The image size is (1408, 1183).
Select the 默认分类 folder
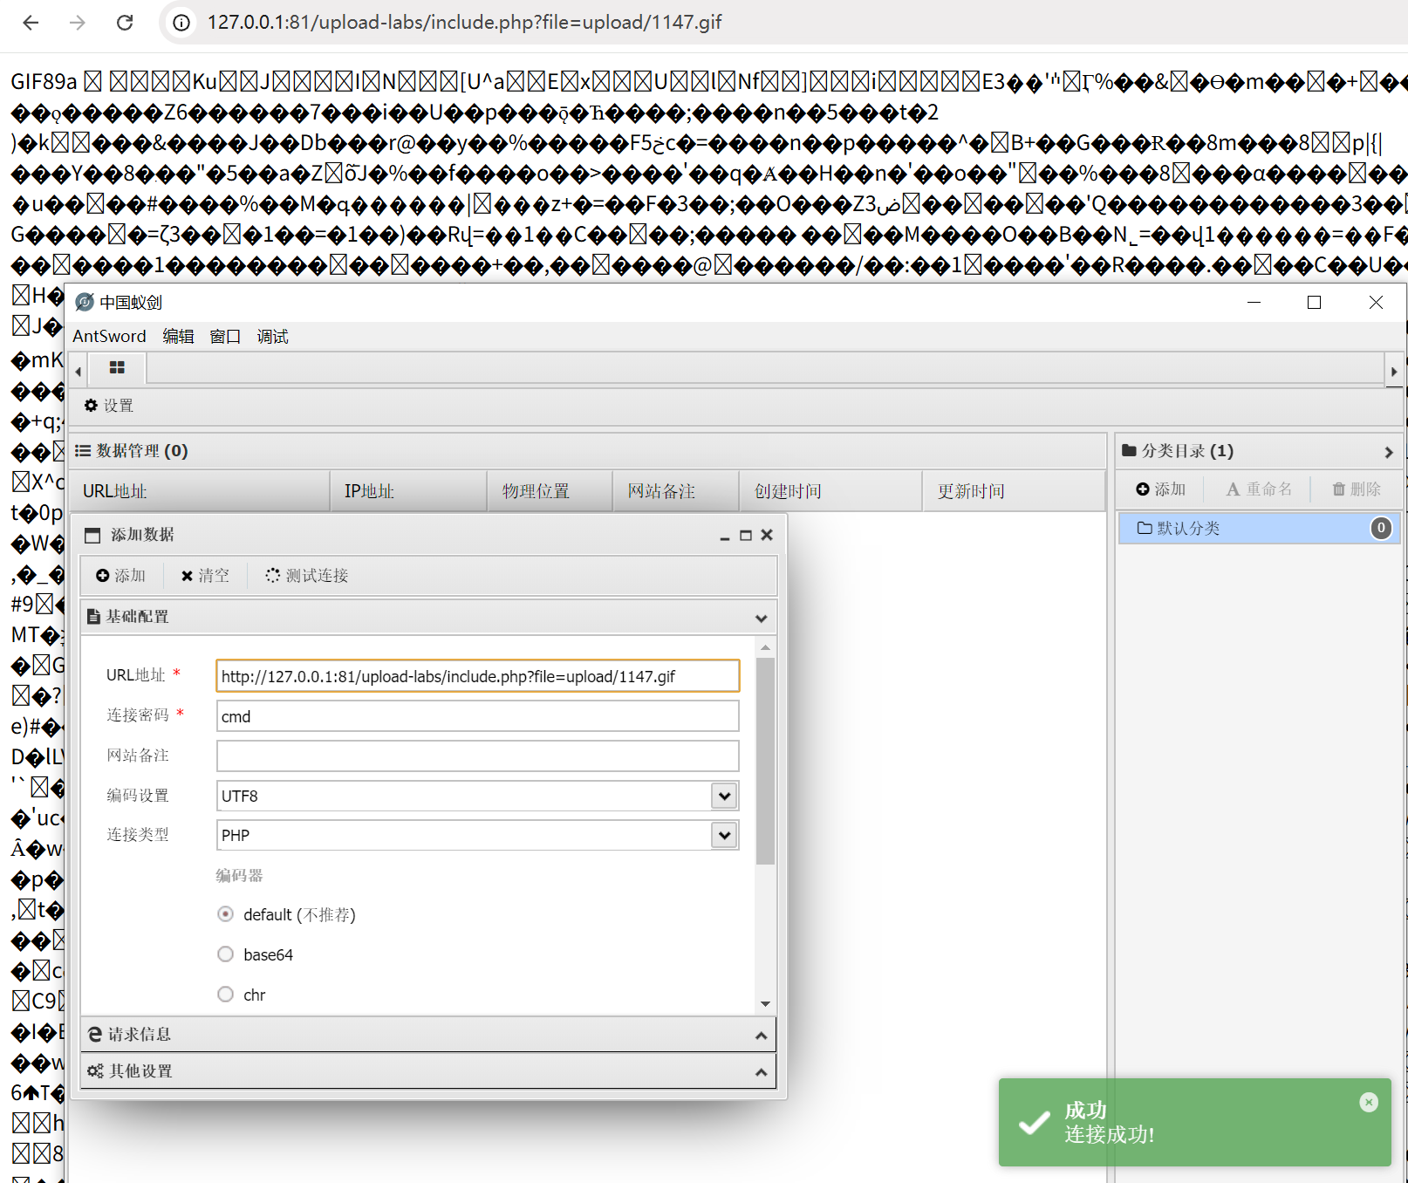[1259, 529]
